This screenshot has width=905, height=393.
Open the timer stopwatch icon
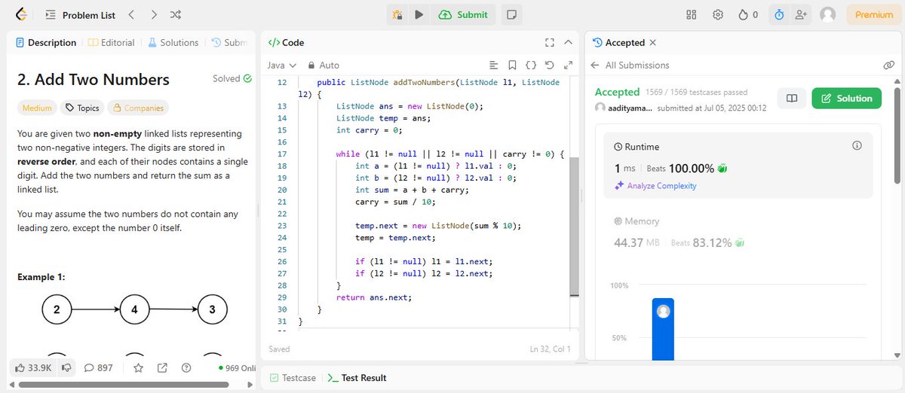(779, 14)
